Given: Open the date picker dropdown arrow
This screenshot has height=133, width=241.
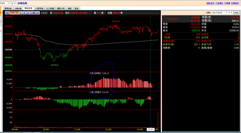Looking at the screenshot, I should [x=226, y=13].
